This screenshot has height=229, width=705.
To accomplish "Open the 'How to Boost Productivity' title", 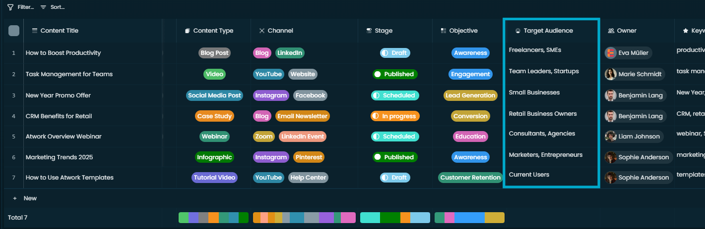I will coord(63,53).
